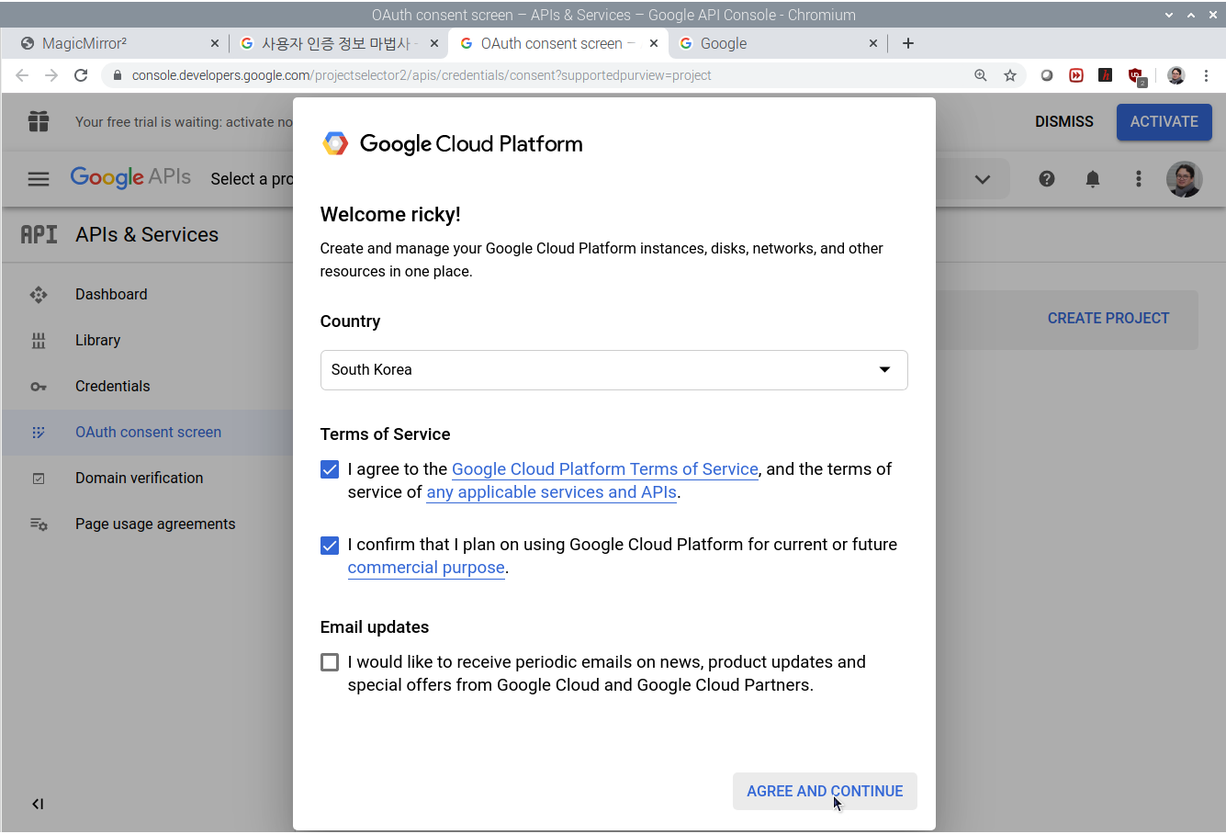Open the zoom magnifier icon in address bar
This screenshot has height=834, width=1226.
pyautogui.click(x=981, y=75)
